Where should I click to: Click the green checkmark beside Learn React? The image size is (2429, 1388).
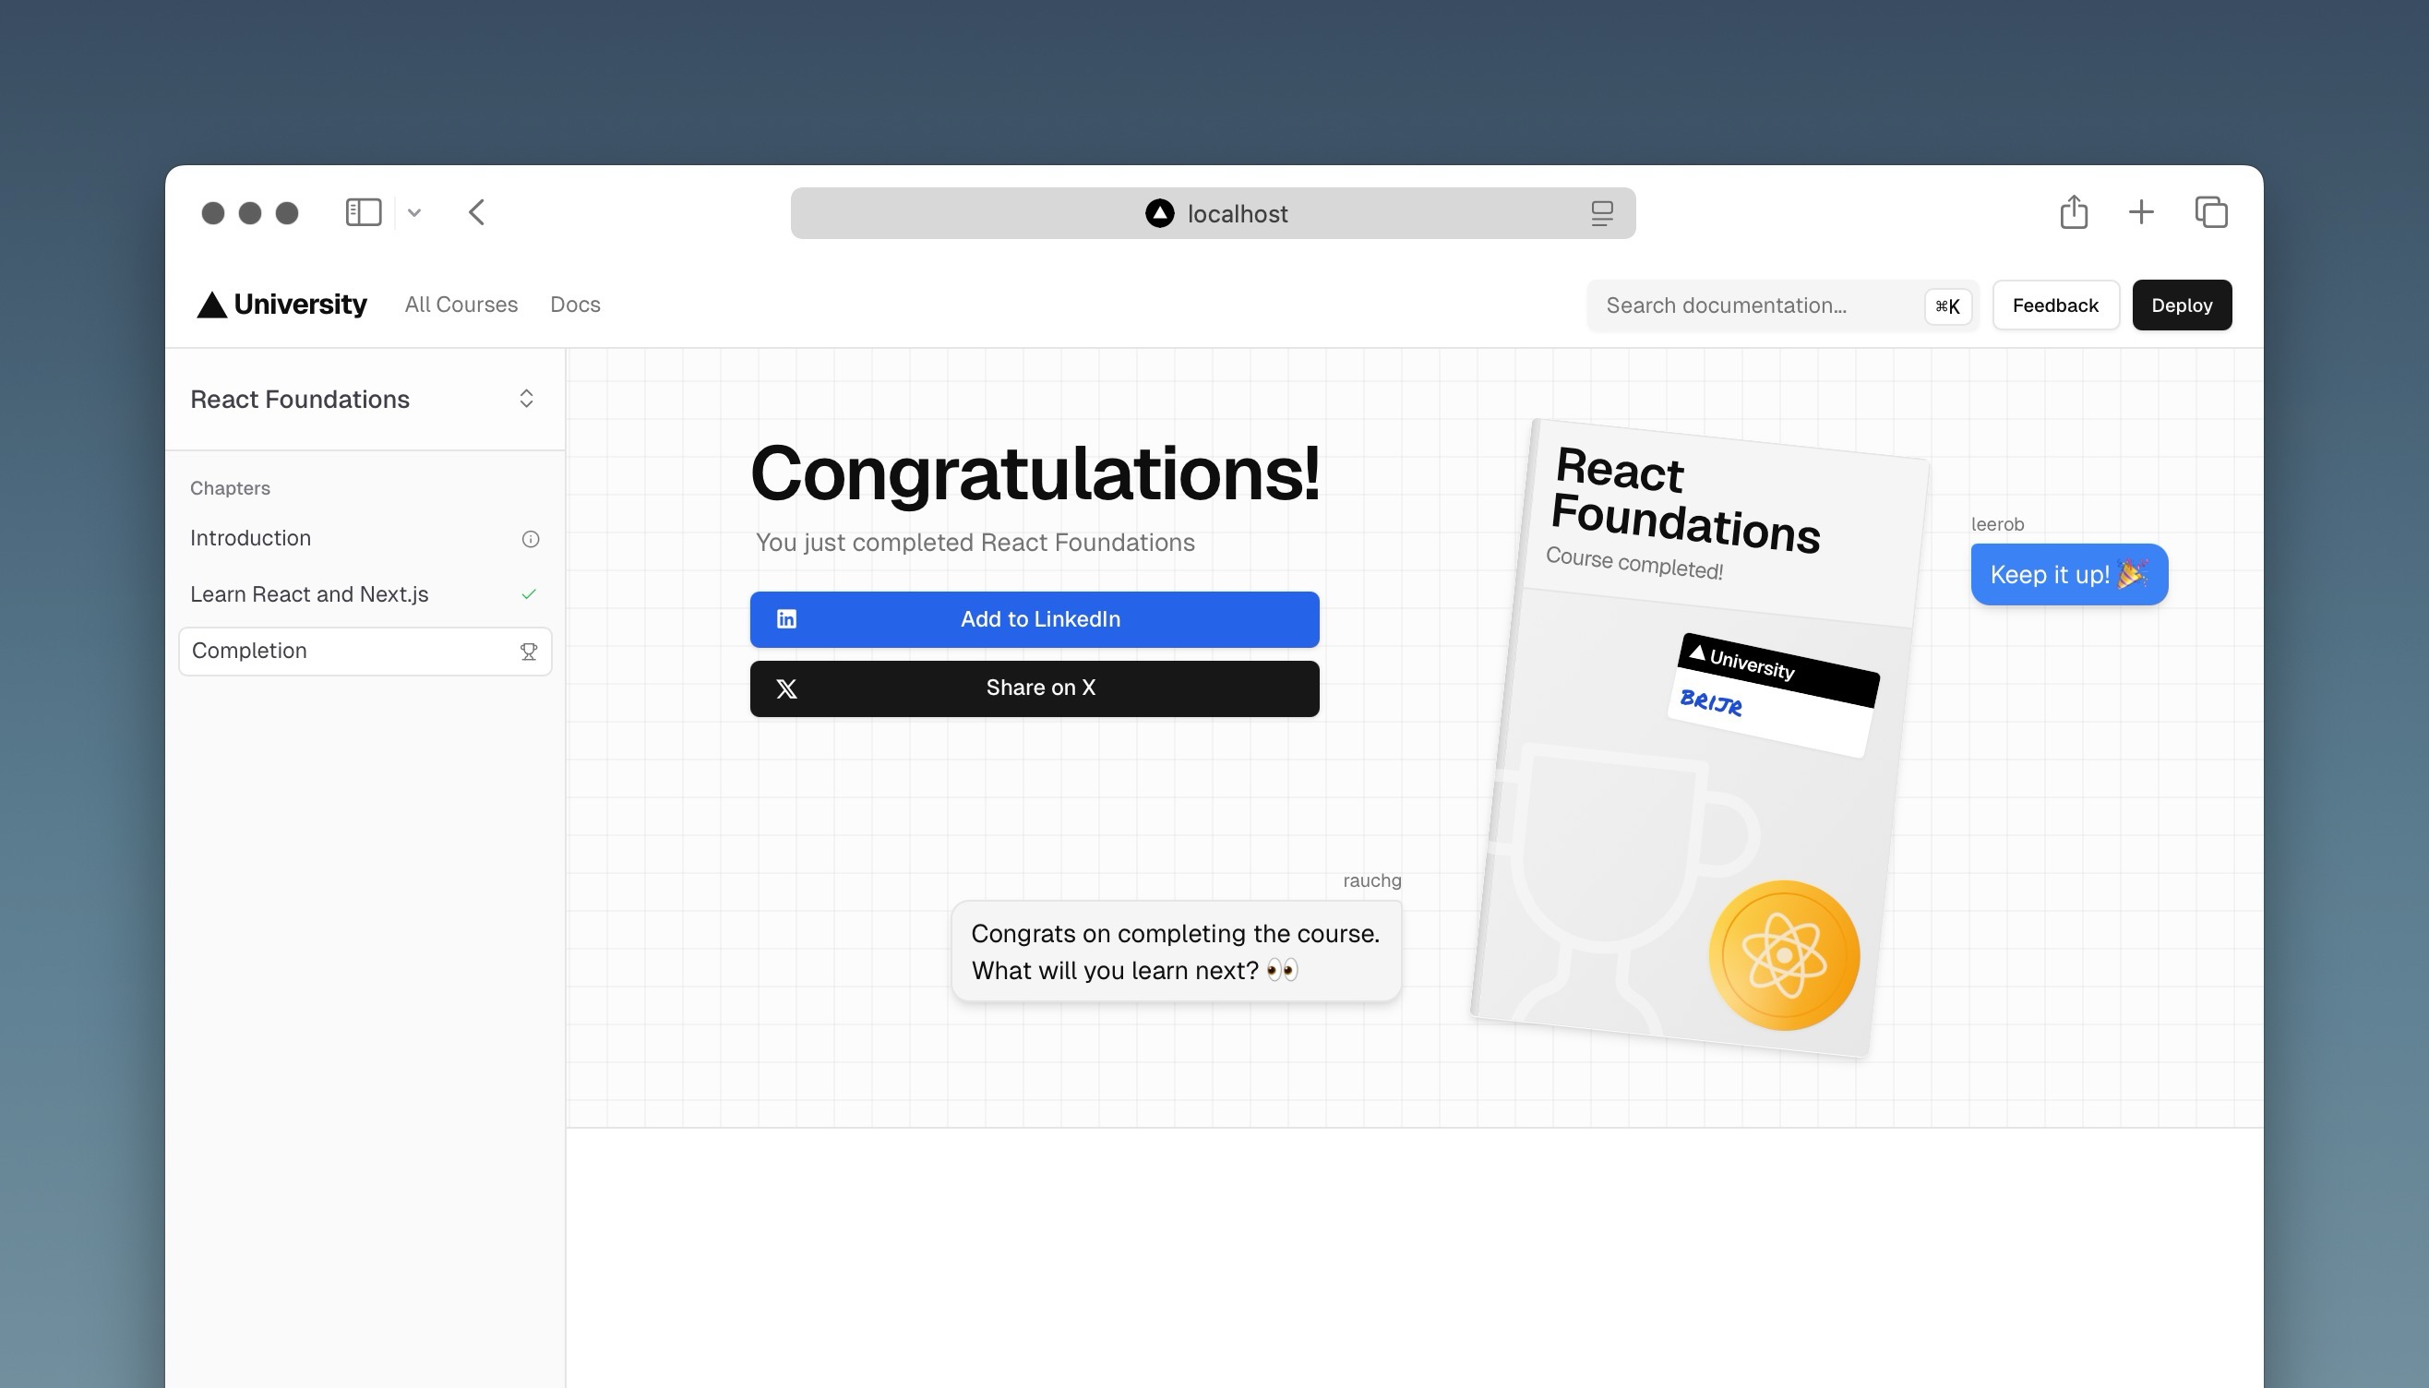[x=529, y=595]
